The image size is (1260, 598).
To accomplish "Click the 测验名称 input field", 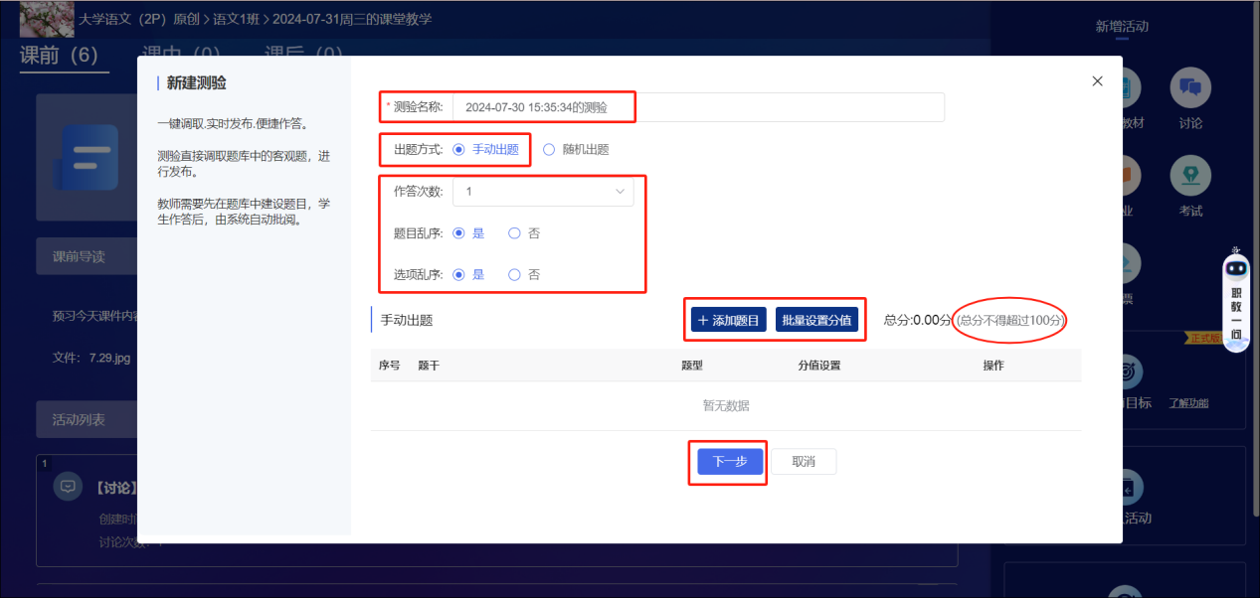I will point(696,107).
